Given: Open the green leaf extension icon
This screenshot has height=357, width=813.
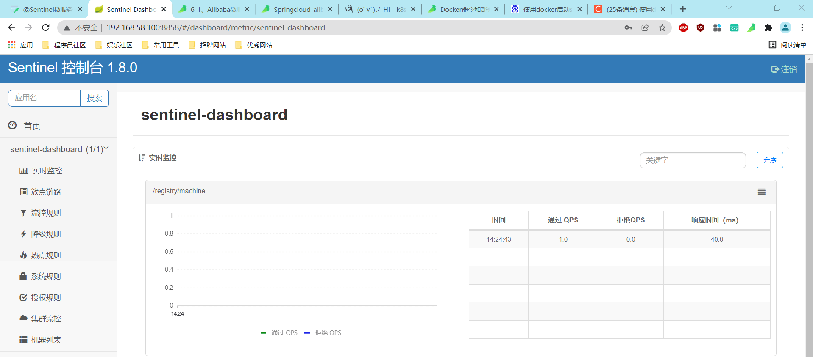Looking at the screenshot, I should [751, 28].
